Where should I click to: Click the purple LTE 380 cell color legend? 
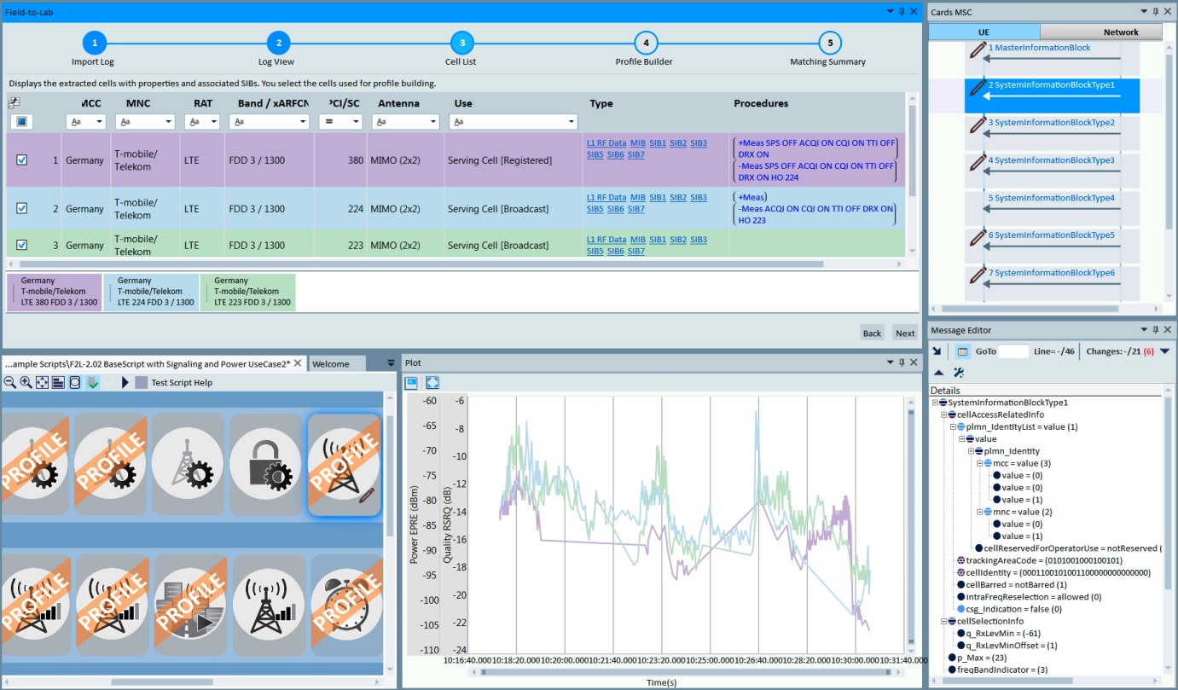tap(54, 292)
